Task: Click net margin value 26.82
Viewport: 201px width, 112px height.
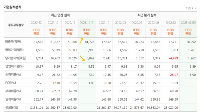Action: [x=56, y=75]
